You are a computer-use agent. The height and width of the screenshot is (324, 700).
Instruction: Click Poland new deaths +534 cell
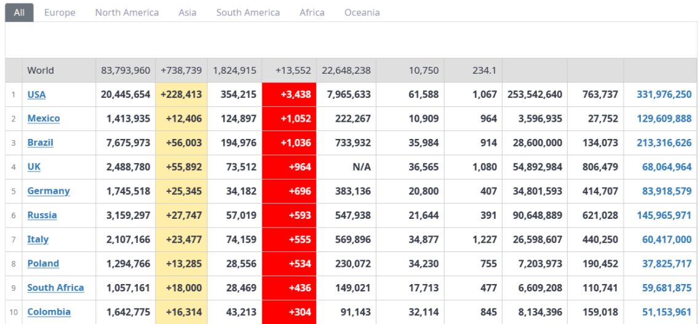point(289,263)
